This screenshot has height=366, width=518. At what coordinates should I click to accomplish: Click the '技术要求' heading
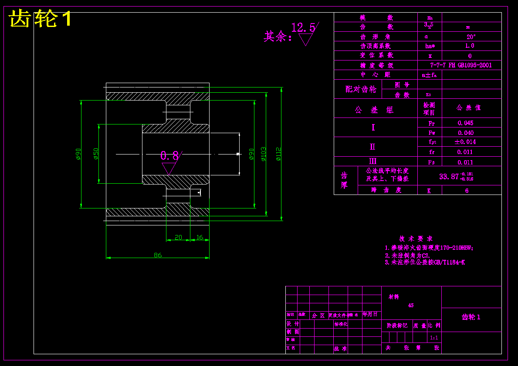click(x=416, y=238)
